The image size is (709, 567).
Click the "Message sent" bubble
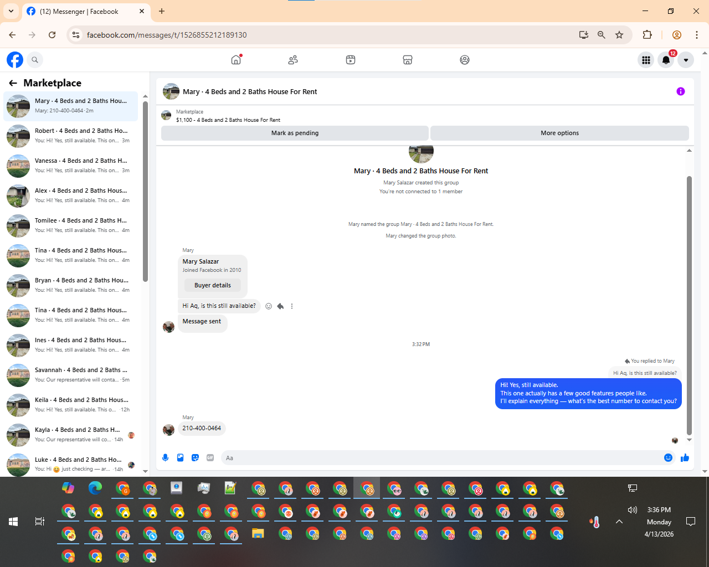[202, 323]
